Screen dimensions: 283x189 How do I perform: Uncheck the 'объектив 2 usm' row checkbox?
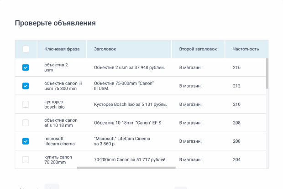[26, 68]
